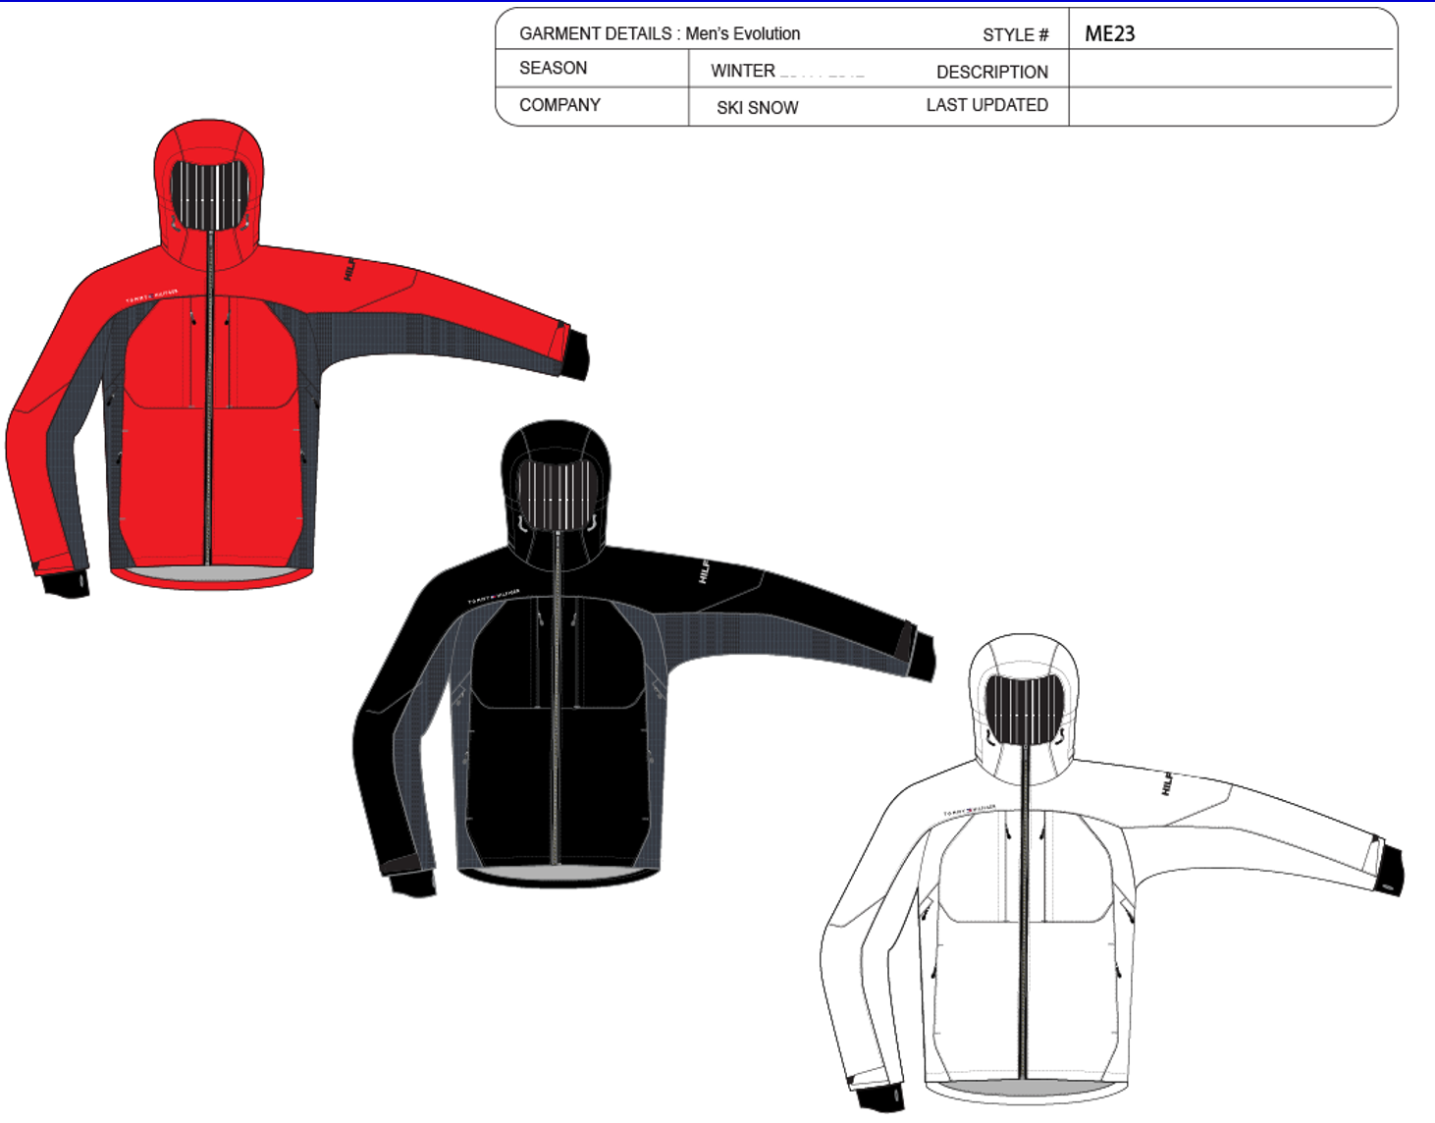1435x1123 pixels.
Task: Click the 'STYLE #' label
Action: (1015, 34)
